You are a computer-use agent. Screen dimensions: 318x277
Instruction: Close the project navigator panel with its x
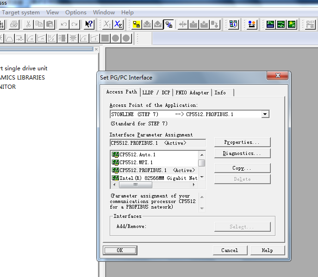pyautogui.click(x=96, y=49)
